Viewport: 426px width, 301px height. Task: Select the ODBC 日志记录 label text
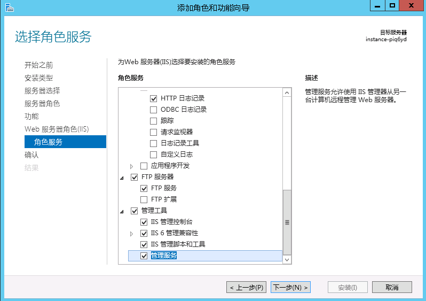click(x=184, y=110)
